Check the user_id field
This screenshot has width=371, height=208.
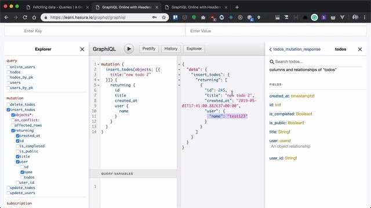pyautogui.click(x=17, y=183)
